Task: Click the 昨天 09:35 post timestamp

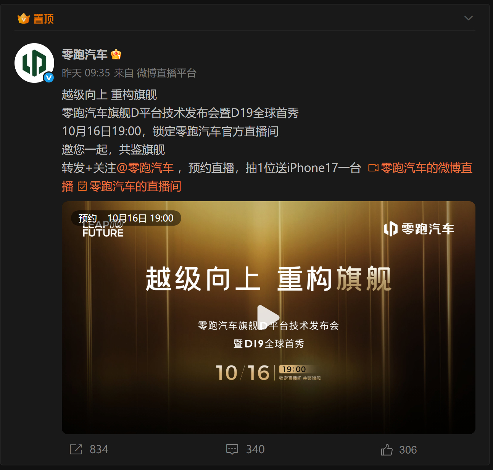Action: (x=86, y=73)
